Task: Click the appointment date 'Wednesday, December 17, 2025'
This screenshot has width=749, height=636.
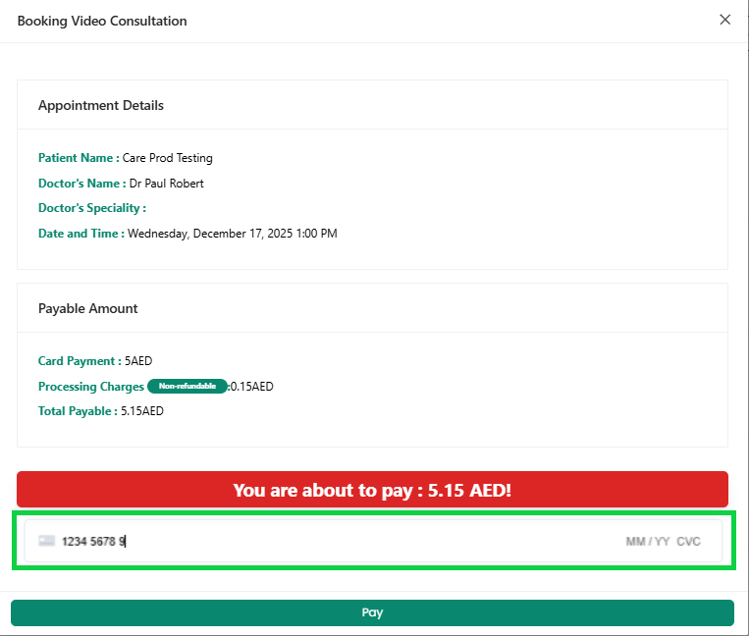Action: tap(209, 234)
